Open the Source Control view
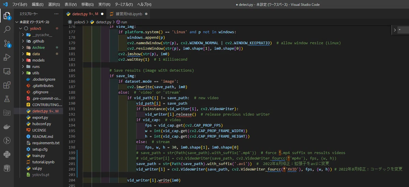The width and height of the screenshot is (409, 187). tap(7, 43)
